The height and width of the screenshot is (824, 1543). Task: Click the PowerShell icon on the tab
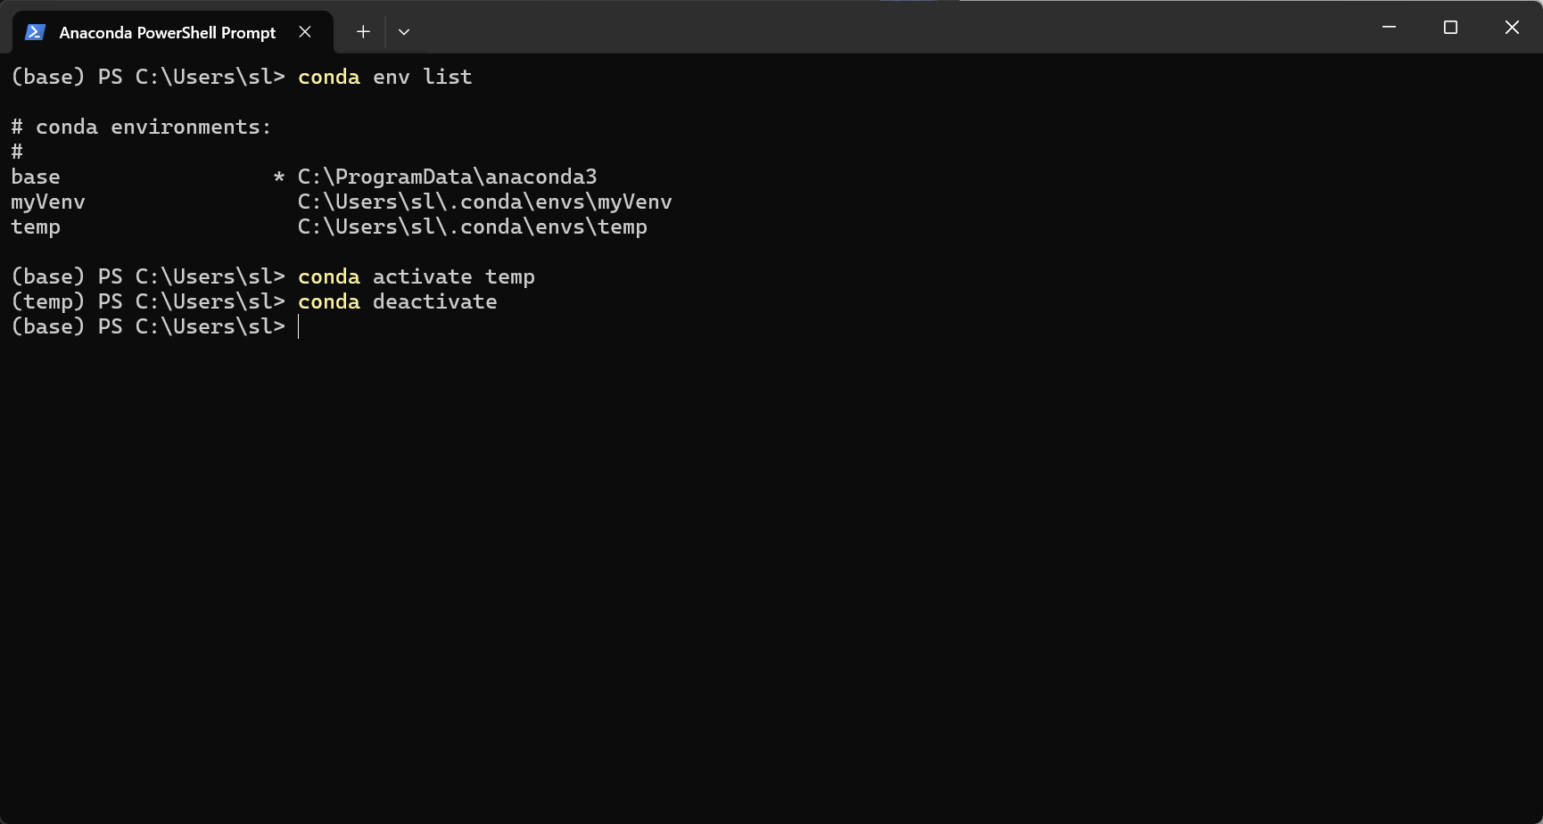[x=35, y=32]
